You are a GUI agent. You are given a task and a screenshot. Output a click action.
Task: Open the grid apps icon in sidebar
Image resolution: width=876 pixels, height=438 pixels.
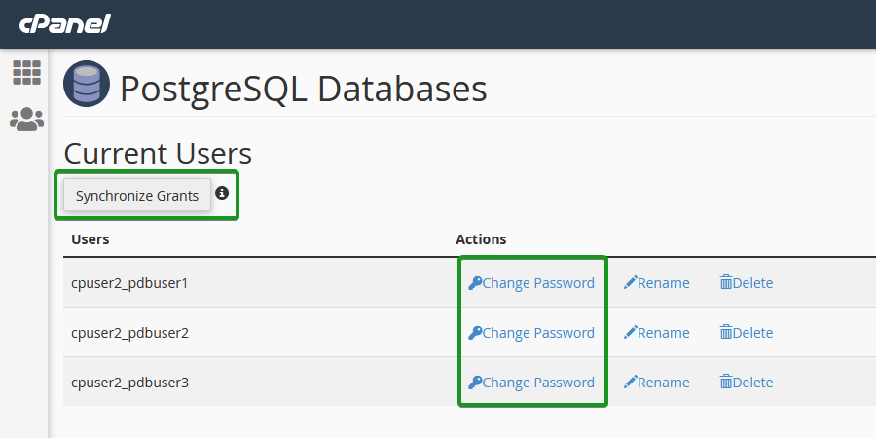pyautogui.click(x=27, y=73)
